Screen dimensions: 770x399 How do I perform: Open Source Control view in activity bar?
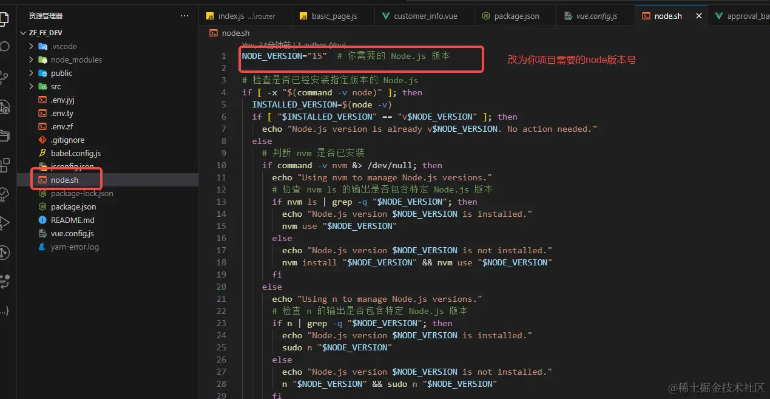(4, 77)
